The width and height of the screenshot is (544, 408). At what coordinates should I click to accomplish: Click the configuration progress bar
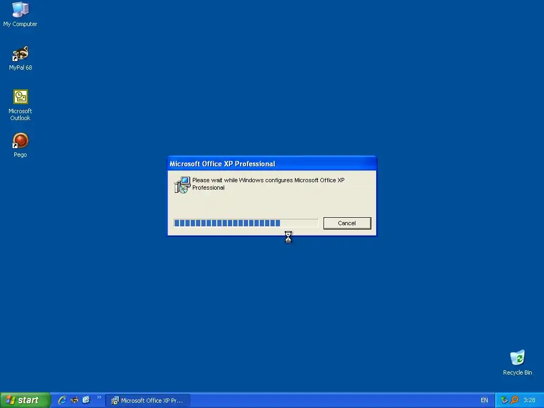pyautogui.click(x=245, y=223)
